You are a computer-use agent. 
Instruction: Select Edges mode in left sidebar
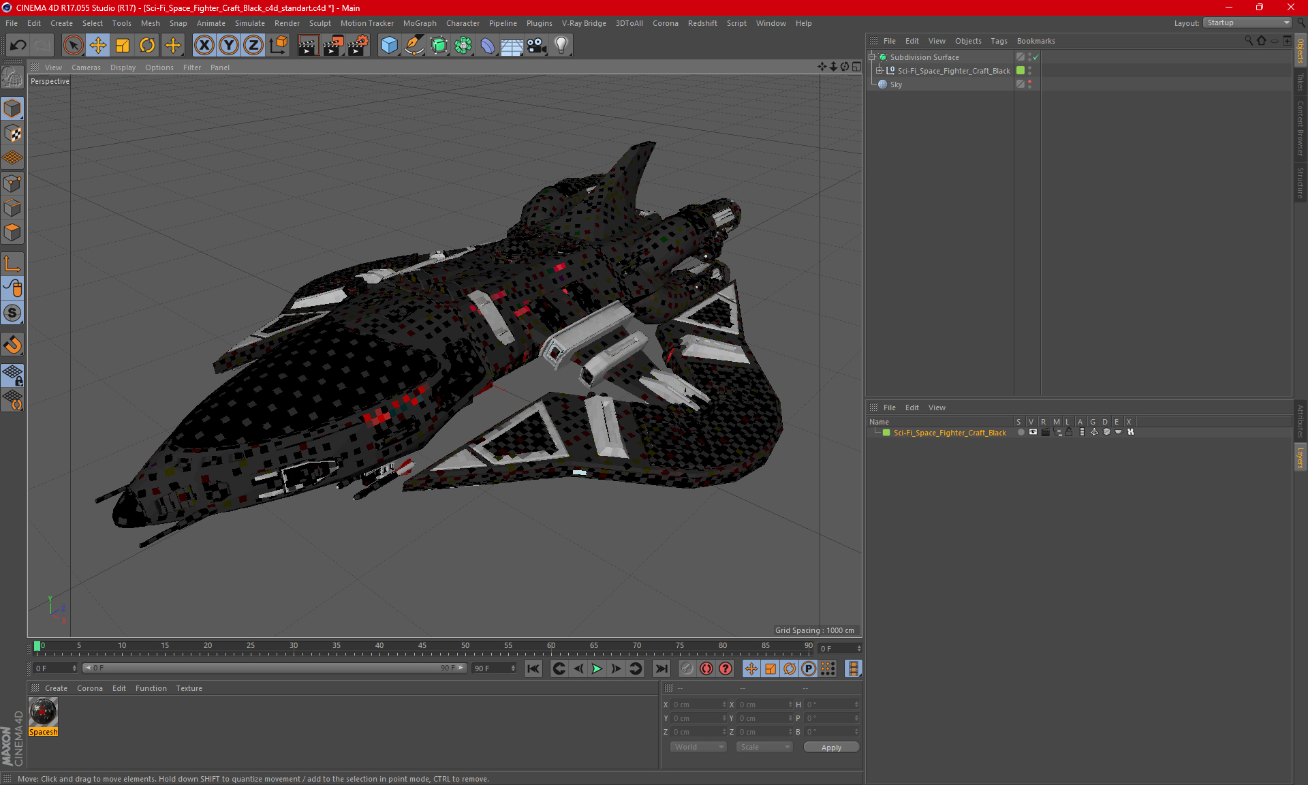(12, 208)
